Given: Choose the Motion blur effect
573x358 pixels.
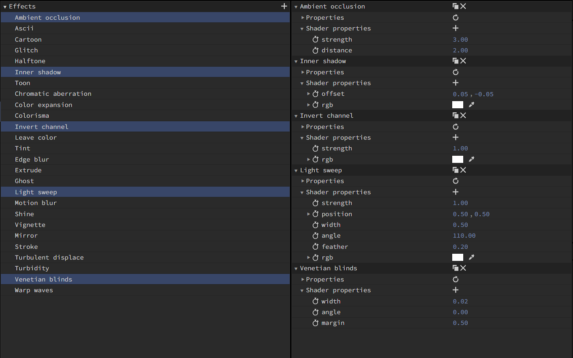Looking at the screenshot, I should [145, 203].
